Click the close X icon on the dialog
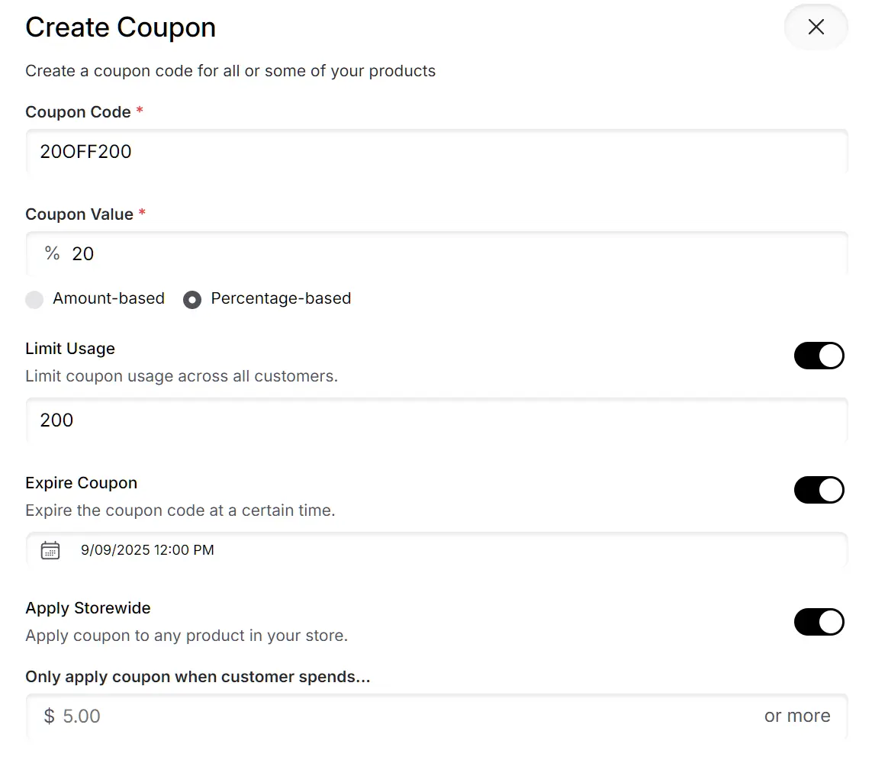 pyautogui.click(x=816, y=27)
